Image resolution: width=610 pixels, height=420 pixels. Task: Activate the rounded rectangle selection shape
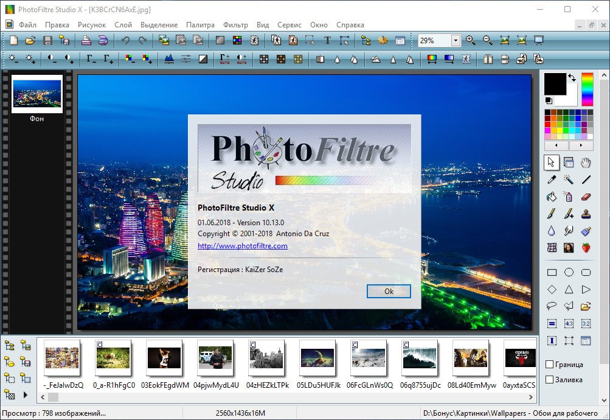(586, 273)
